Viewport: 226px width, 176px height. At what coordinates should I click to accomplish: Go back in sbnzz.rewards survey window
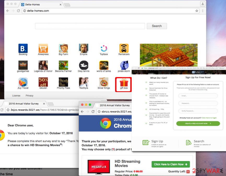pos(82,112)
